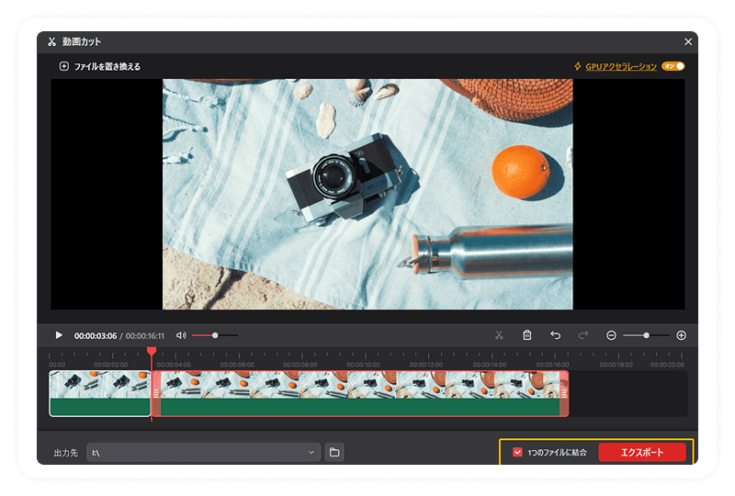The width and height of the screenshot is (735, 496).
Task: Adjust the volume slider handle
Action: click(215, 335)
